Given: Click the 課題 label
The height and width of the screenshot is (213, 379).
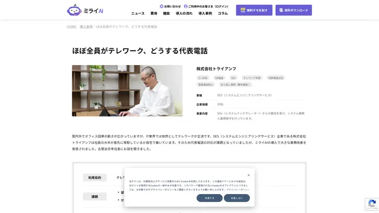Looking at the screenshot, I should click(95, 196).
